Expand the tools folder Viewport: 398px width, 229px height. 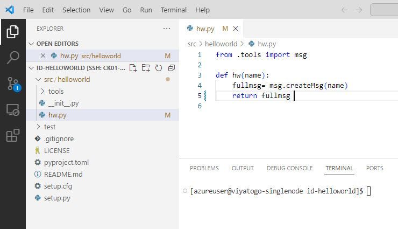point(45,91)
